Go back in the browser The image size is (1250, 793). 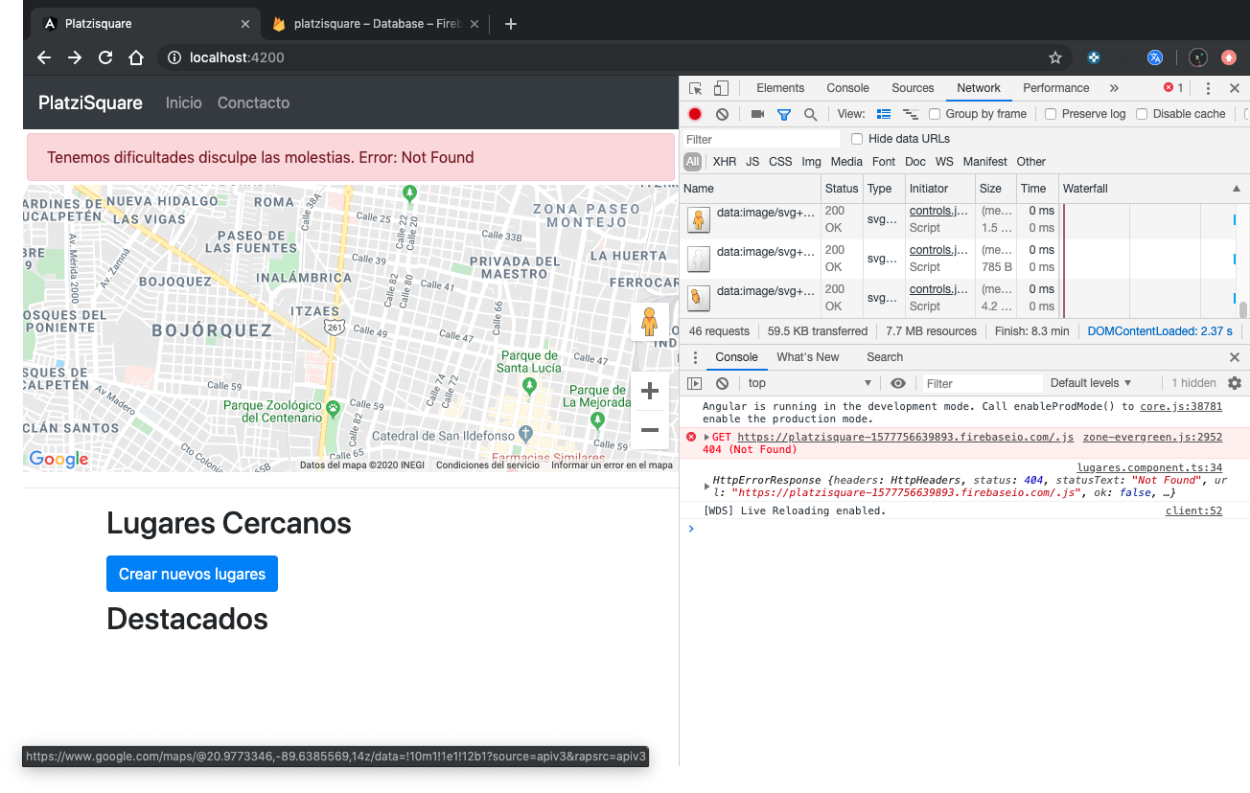(x=44, y=57)
